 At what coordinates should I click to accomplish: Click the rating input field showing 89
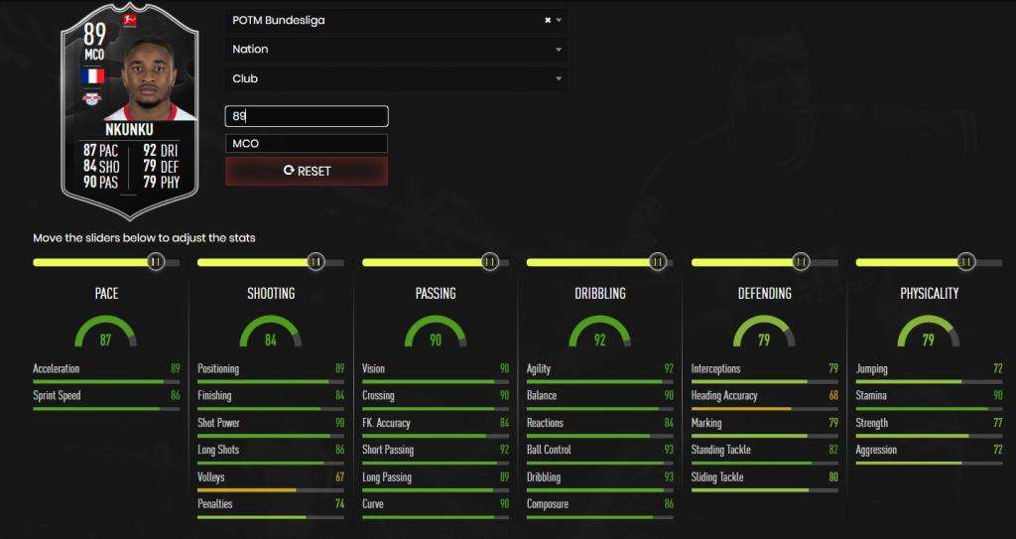tap(307, 116)
